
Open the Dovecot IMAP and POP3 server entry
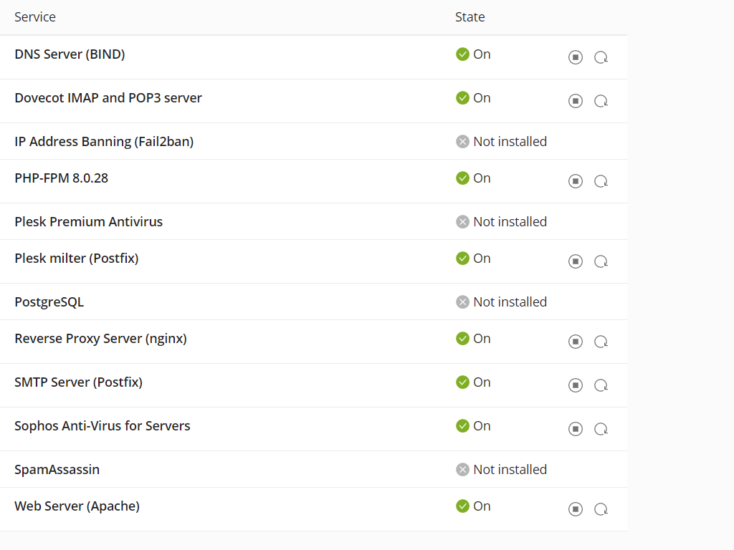108,97
